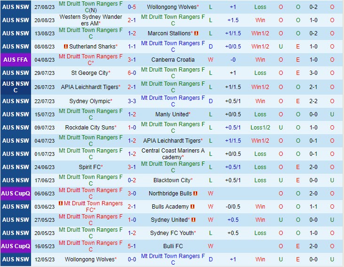Open Bulls Academy team page
This screenshot has height=267, width=344.
(170, 207)
